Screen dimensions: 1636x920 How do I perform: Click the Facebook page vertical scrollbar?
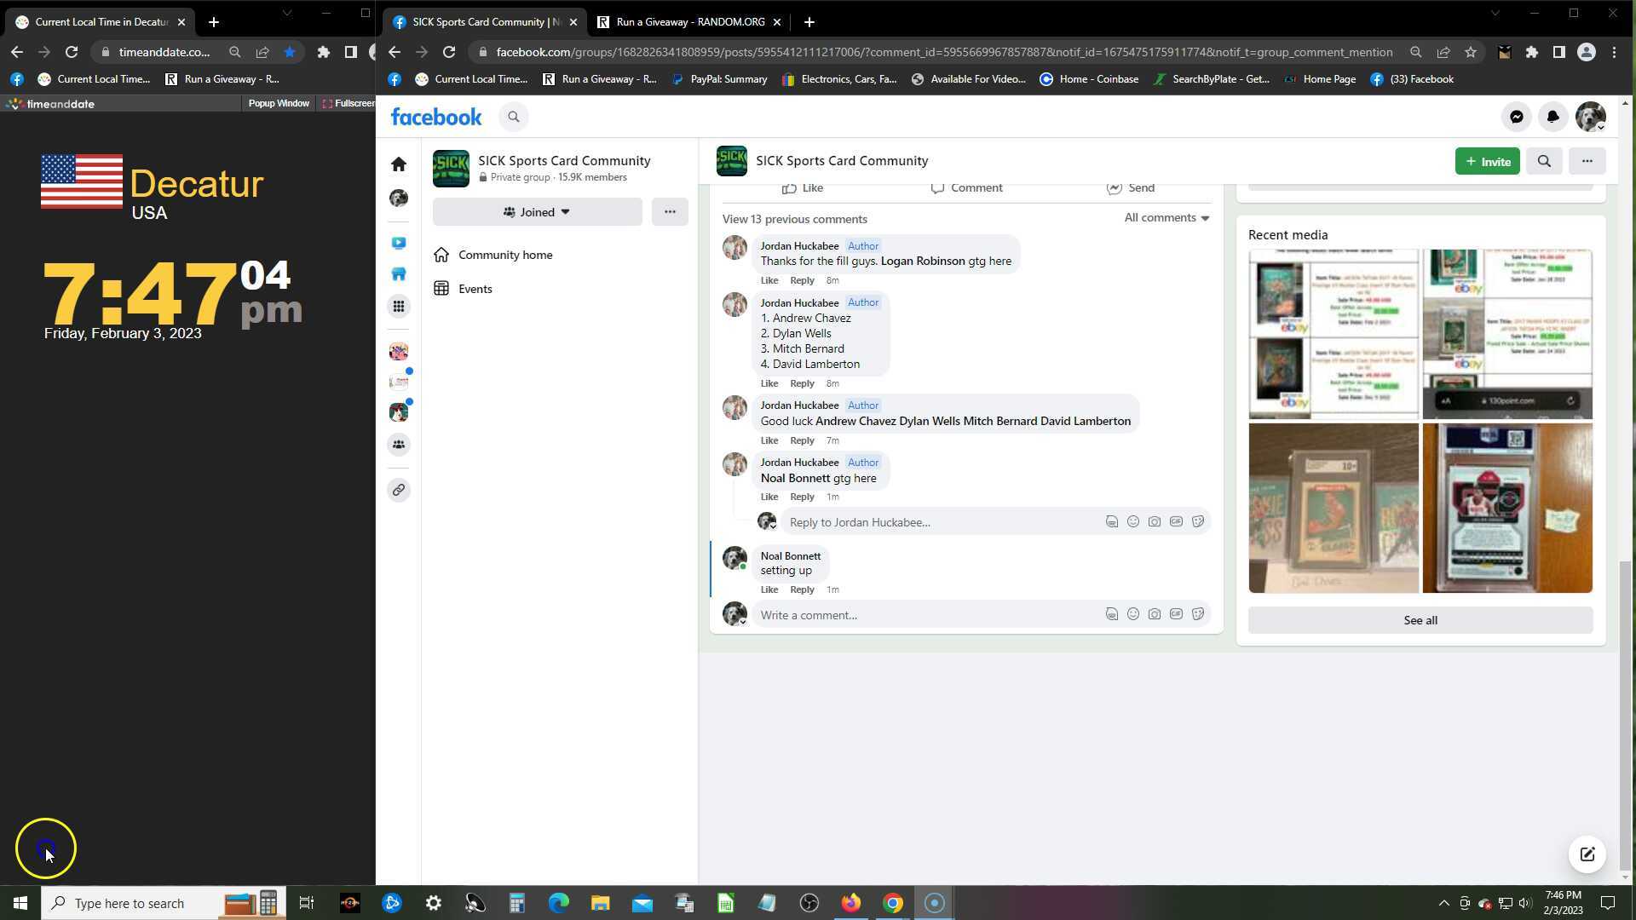(x=1625, y=716)
